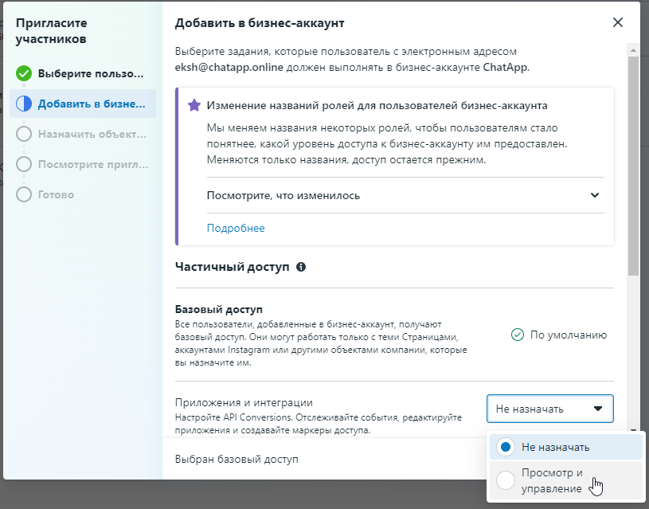Click the Назначить объекты step label
Screen dimensions: 649x509
pos(91,134)
